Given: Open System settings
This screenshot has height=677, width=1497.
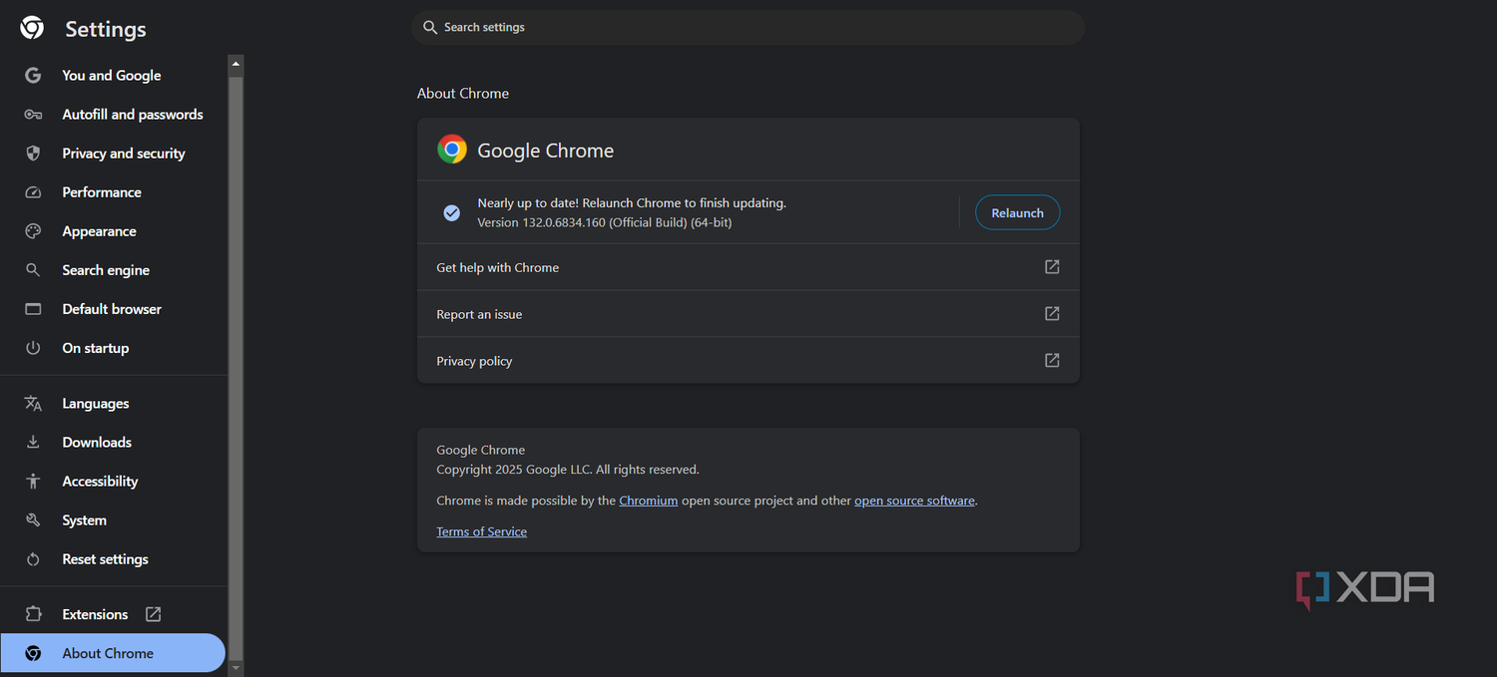Looking at the screenshot, I should 114,520.
